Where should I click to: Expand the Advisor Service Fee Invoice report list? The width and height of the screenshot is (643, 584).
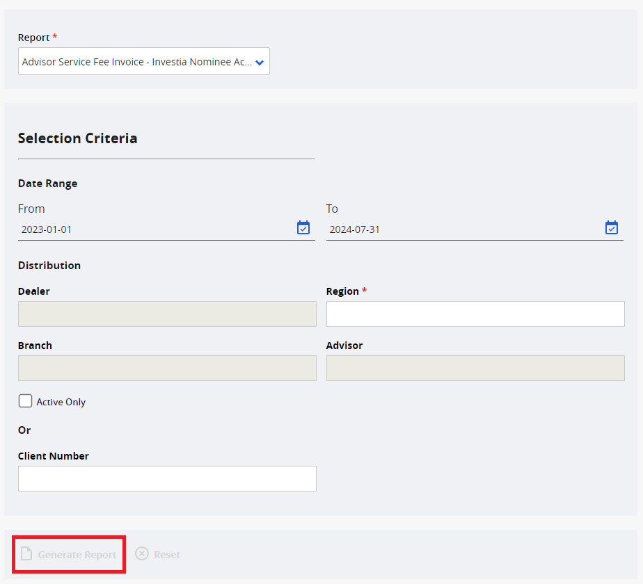[143, 61]
